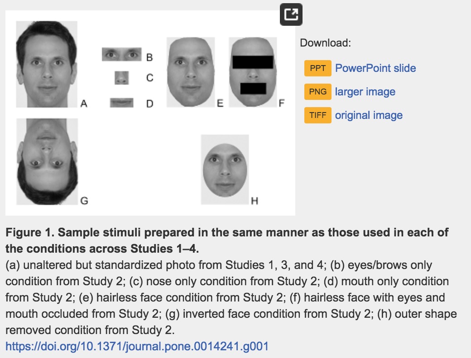Click the orange TIFF badge
Image resolution: width=471 pixels, height=358 pixels.
pos(318,115)
